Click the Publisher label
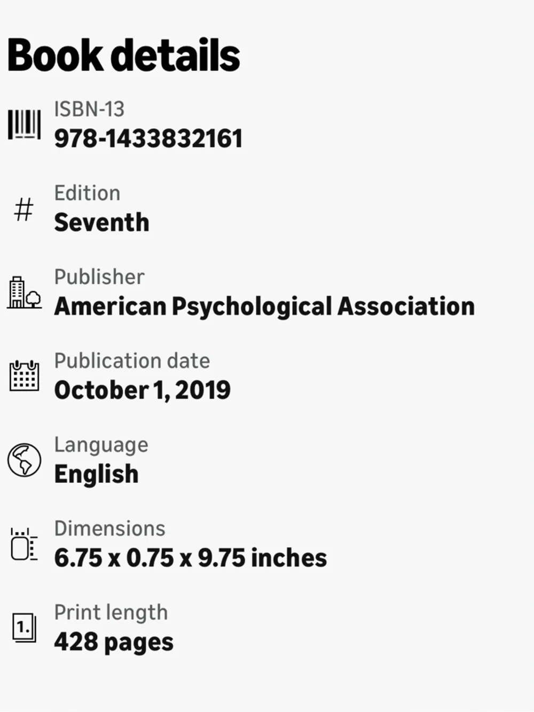The width and height of the screenshot is (534, 712). [99, 277]
